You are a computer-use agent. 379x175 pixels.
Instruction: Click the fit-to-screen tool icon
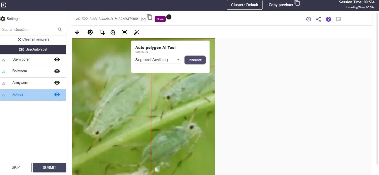[124, 32]
